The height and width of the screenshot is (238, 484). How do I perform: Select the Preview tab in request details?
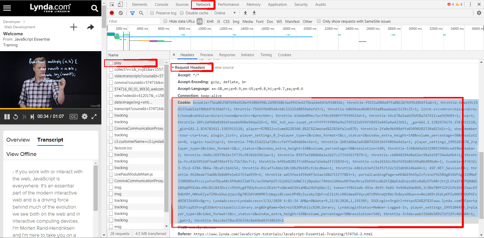point(206,55)
